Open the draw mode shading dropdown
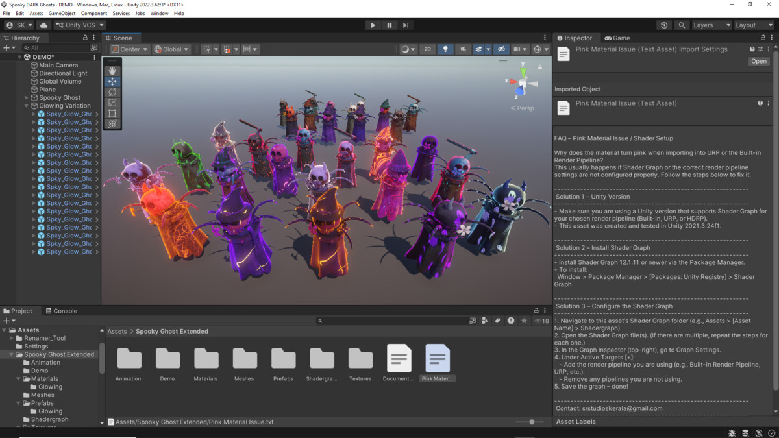Screen dimensions: 779x438 pyautogui.click(x=408, y=49)
